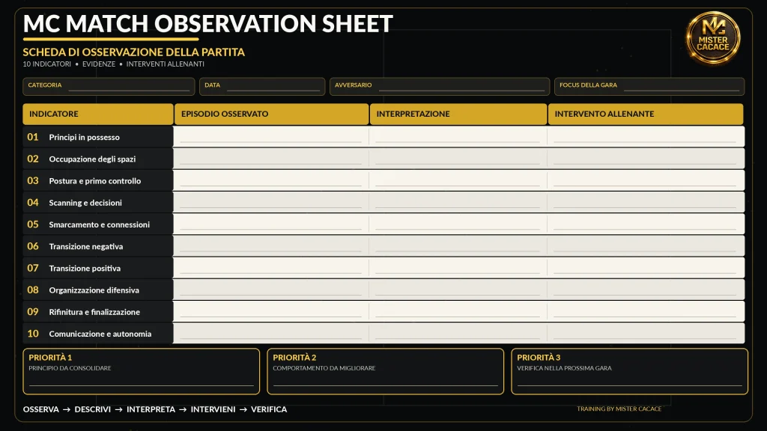Click the INDICATORE column header
The height and width of the screenshot is (431, 767).
98,114
